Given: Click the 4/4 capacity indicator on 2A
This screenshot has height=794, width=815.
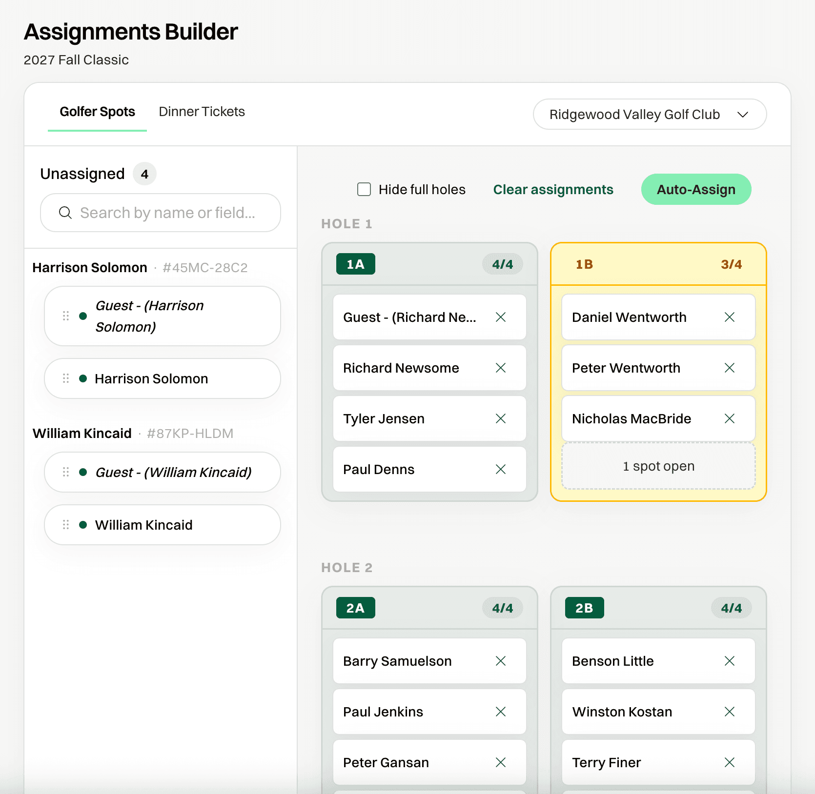Looking at the screenshot, I should click(x=502, y=608).
